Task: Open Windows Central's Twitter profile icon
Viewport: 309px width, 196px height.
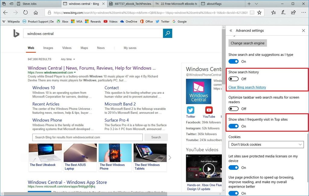Action: [x=190, y=110]
